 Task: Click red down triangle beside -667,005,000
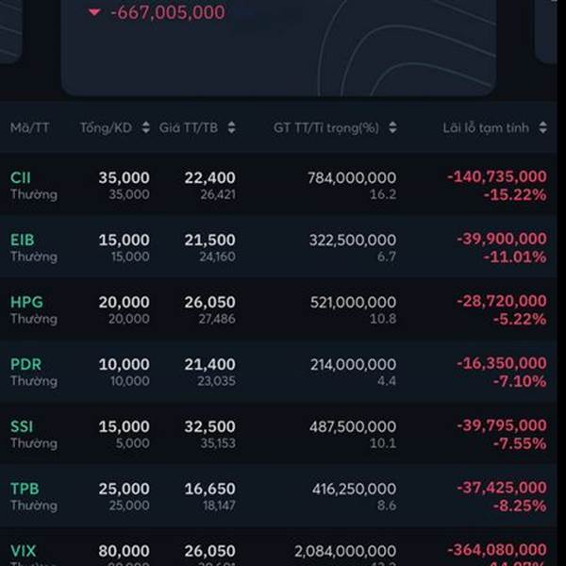94,12
